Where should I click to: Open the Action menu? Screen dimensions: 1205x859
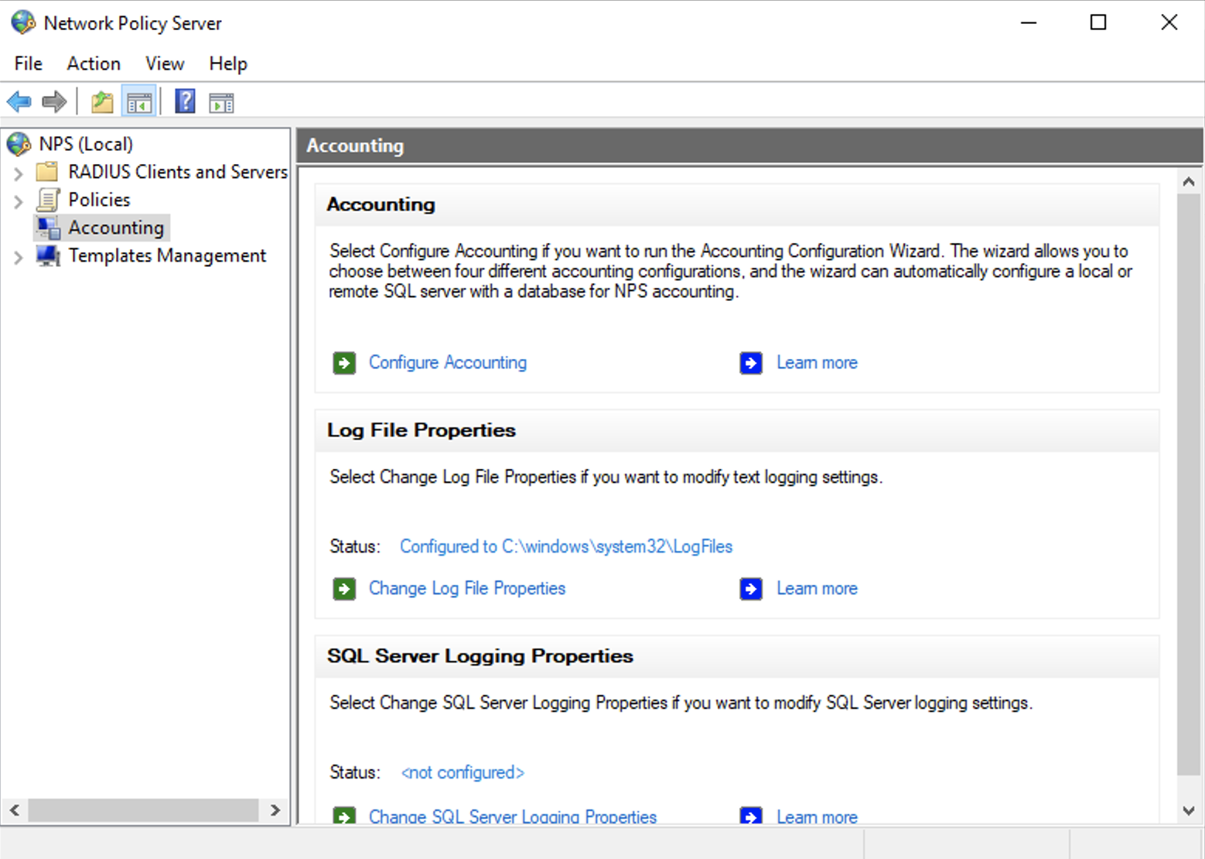[x=94, y=63]
